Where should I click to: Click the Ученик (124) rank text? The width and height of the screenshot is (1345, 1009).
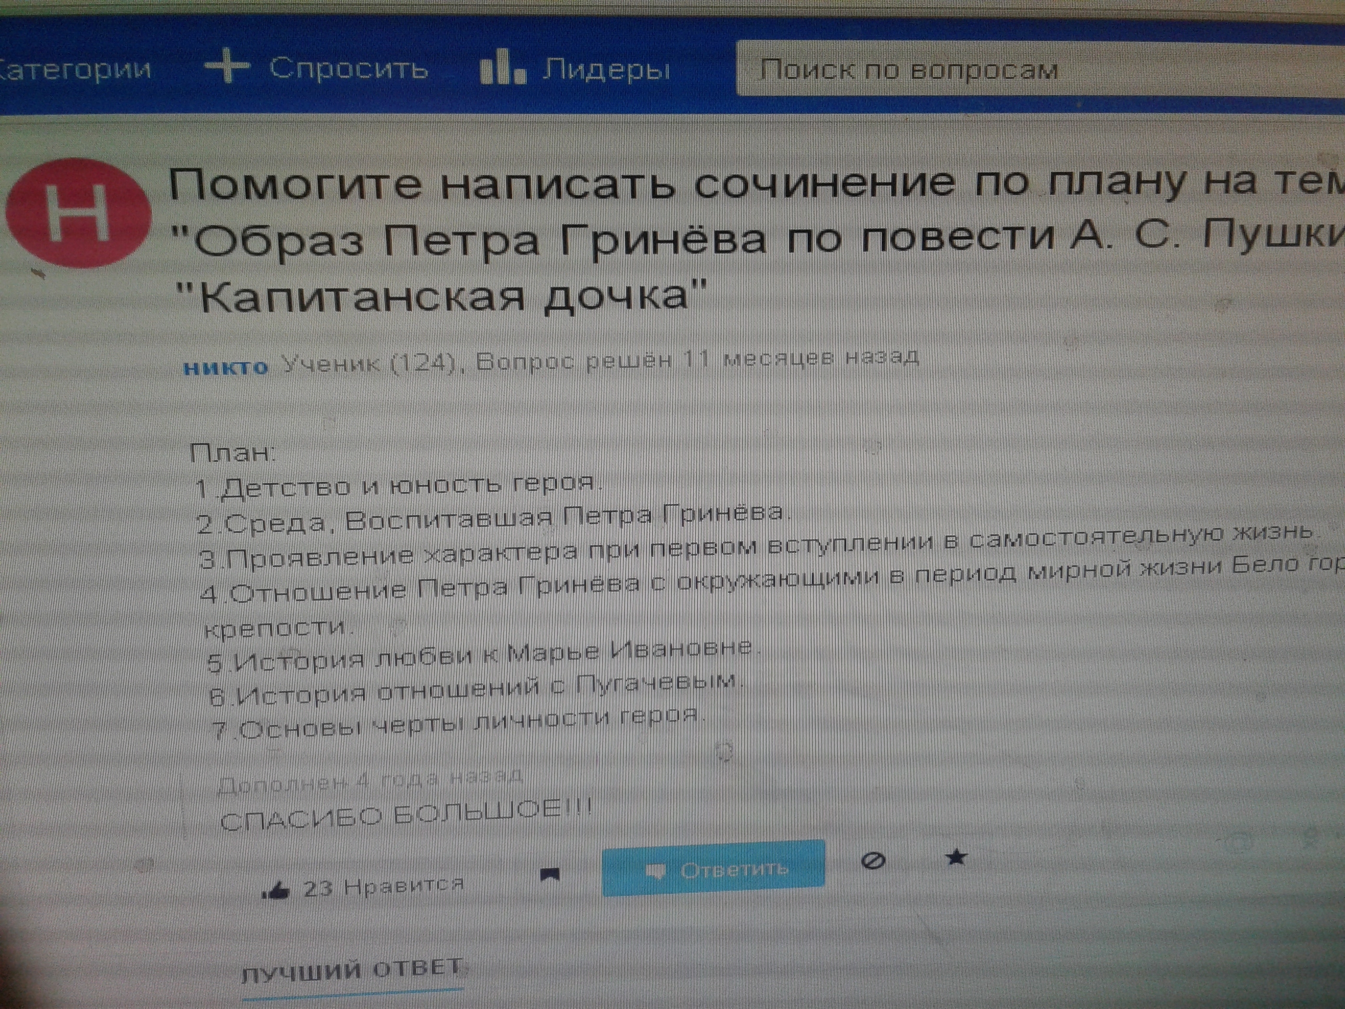(369, 365)
